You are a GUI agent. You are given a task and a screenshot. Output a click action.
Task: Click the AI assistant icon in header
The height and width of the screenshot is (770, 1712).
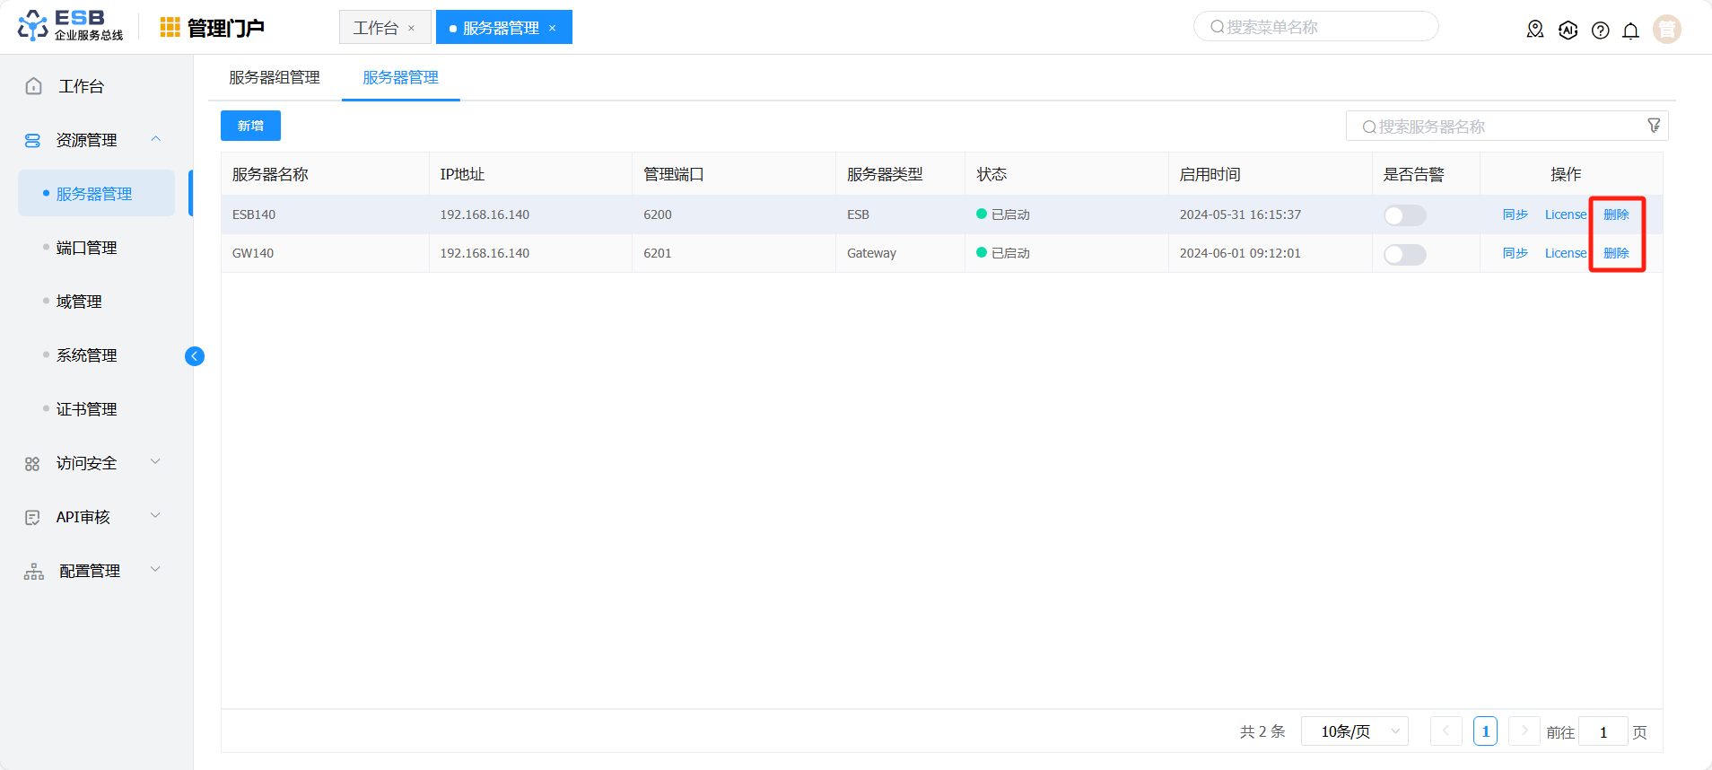coord(1568,31)
